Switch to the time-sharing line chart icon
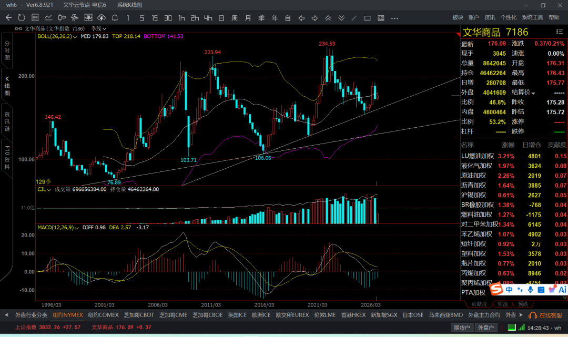The width and height of the screenshot is (568, 337). (48, 18)
